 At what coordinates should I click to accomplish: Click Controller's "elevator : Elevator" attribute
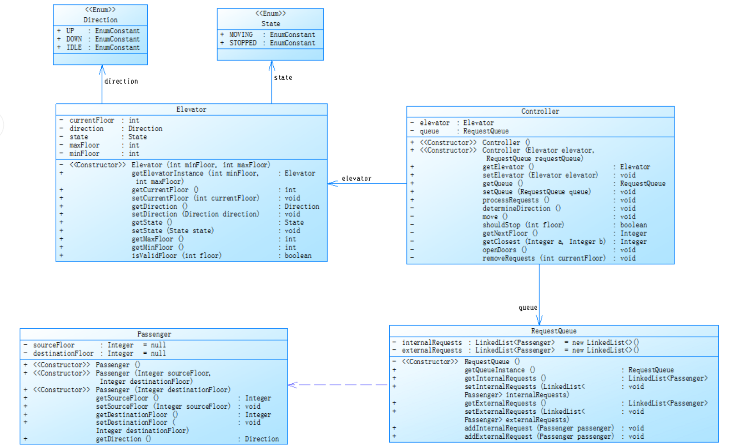coord(452,123)
